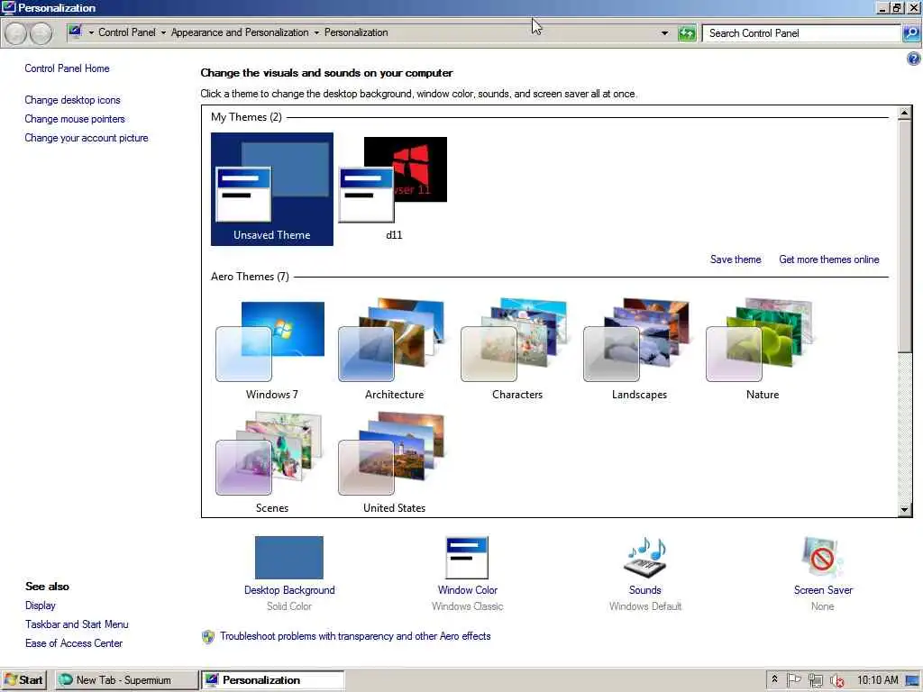Open Change mouse pointers link

(75, 119)
